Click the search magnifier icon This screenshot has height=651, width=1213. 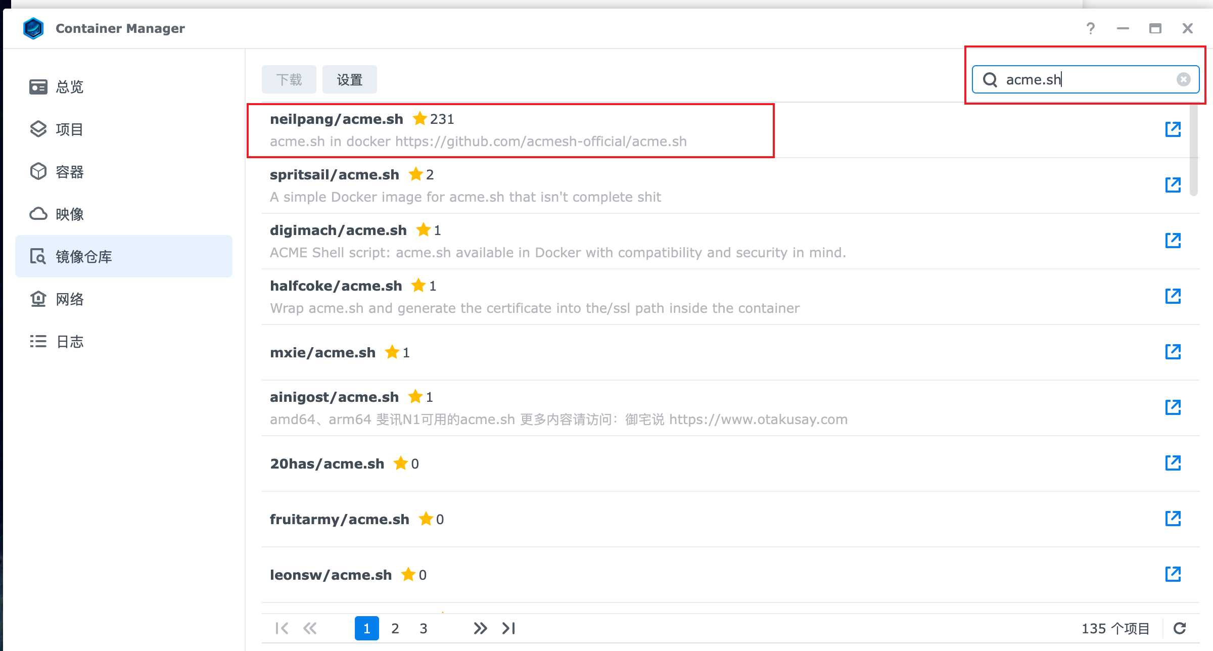pos(990,79)
